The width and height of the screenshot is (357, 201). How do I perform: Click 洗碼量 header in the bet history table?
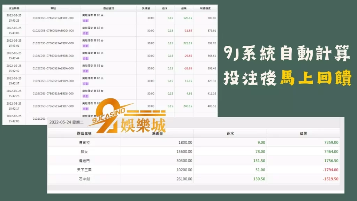click(146, 8)
